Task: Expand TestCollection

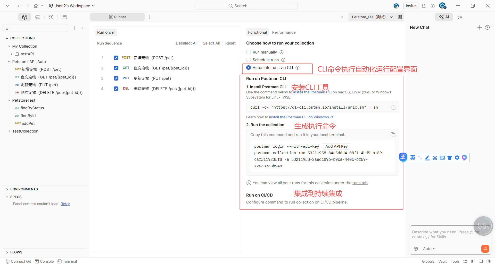Action: point(9,131)
